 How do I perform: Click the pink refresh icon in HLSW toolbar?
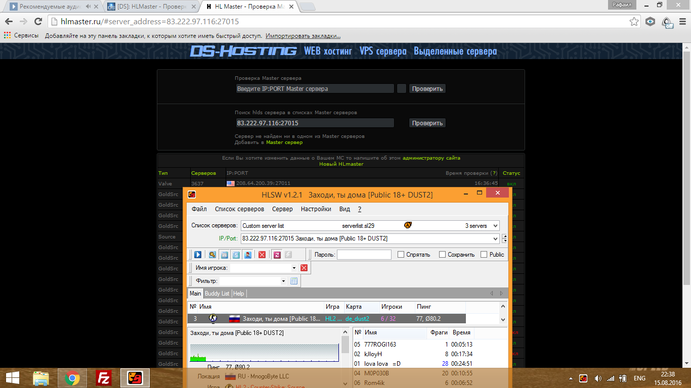[x=277, y=255]
